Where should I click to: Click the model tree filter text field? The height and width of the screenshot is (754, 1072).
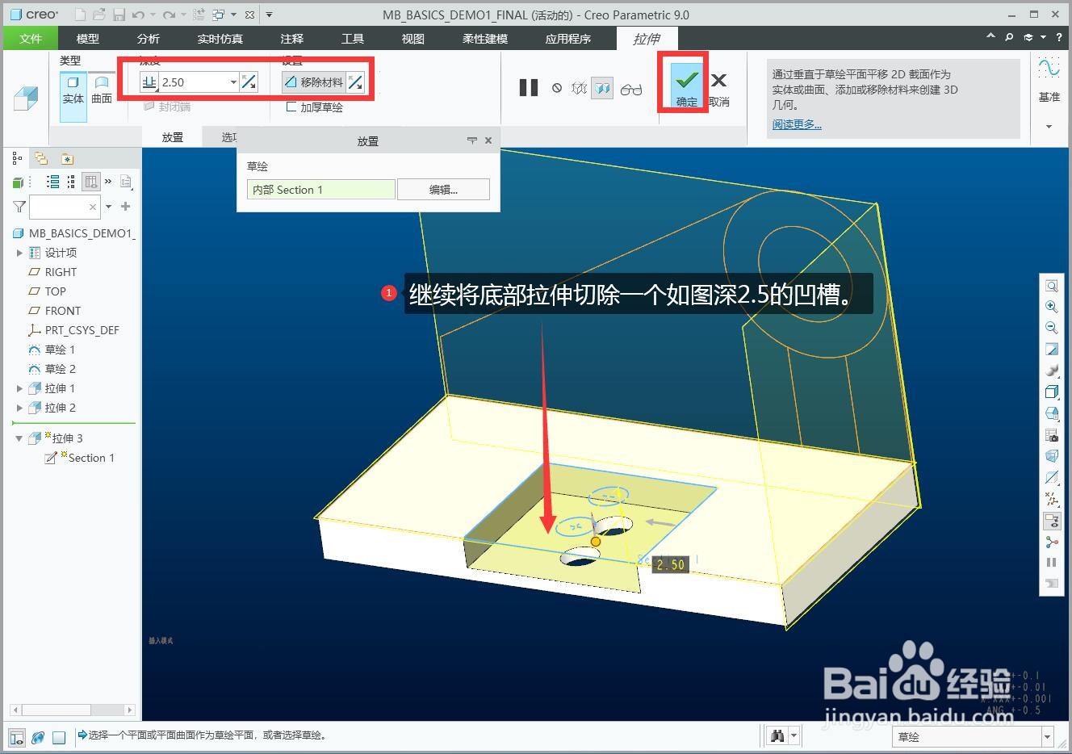pos(65,207)
